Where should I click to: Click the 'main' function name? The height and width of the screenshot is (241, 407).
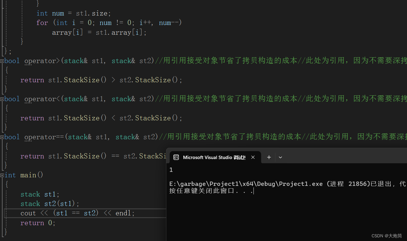28,175
